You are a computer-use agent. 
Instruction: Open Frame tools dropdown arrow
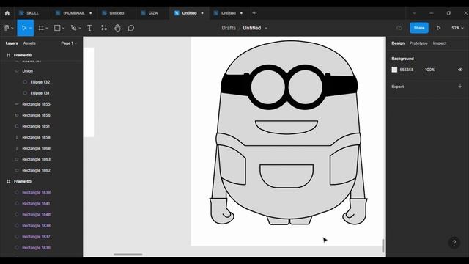point(47,28)
